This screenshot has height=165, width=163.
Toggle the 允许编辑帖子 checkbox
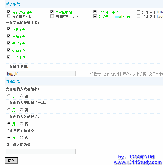coord(9,12)
